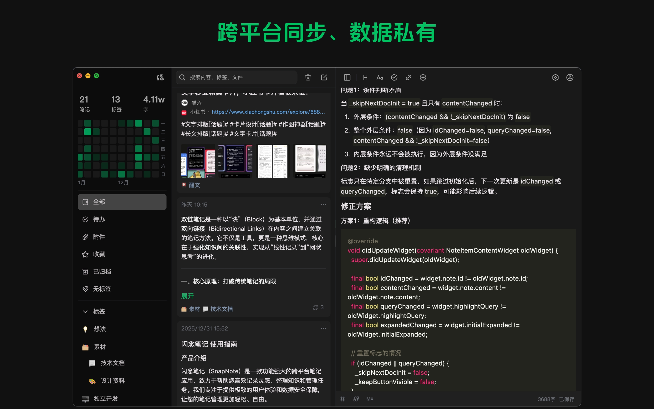This screenshot has width=654, height=409.
Task: Switch to the 全部 notes view
Action: coord(99,202)
